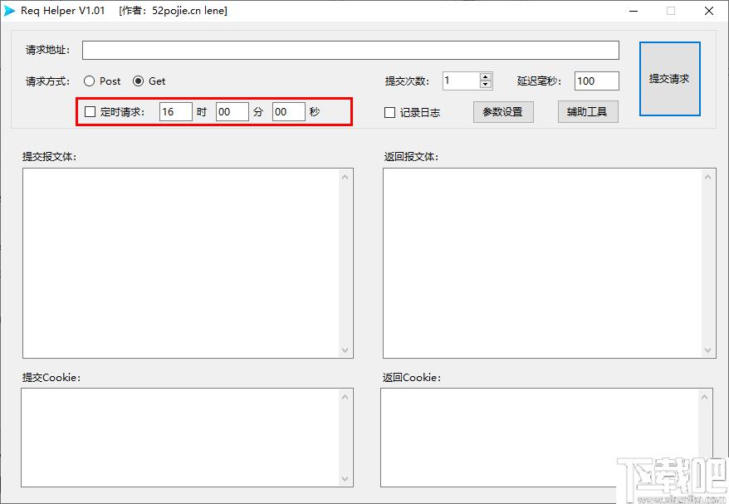Enable the 记录日志 checkbox
Screen dimensions: 729x504
coord(390,113)
